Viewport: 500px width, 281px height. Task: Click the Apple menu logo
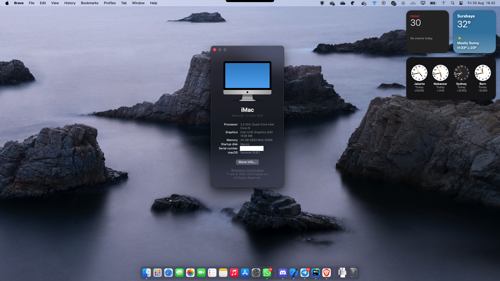pos(7,3)
